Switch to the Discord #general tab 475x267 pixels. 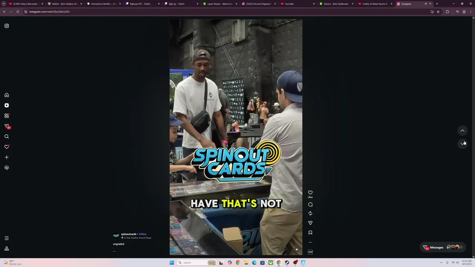tap(258, 4)
